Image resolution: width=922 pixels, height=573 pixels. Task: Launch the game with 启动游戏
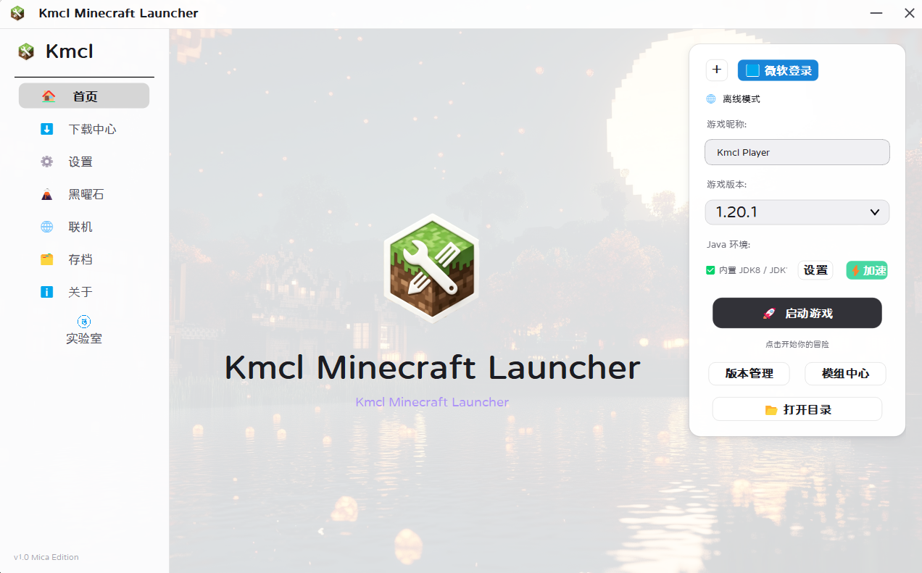point(797,313)
